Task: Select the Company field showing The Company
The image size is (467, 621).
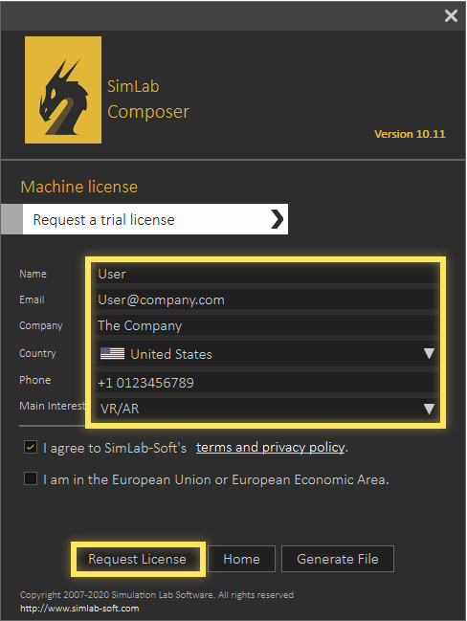Action: point(267,325)
